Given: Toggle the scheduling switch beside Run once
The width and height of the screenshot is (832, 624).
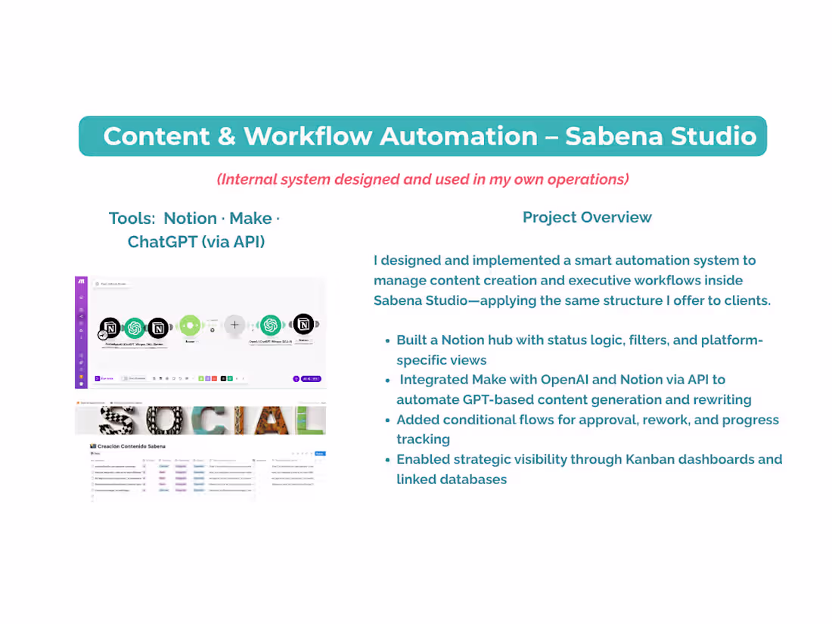Looking at the screenshot, I should point(124,378).
